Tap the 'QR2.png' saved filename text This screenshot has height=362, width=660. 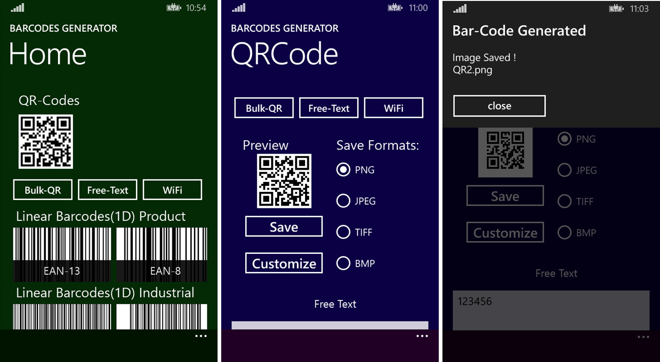coord(472,70)
